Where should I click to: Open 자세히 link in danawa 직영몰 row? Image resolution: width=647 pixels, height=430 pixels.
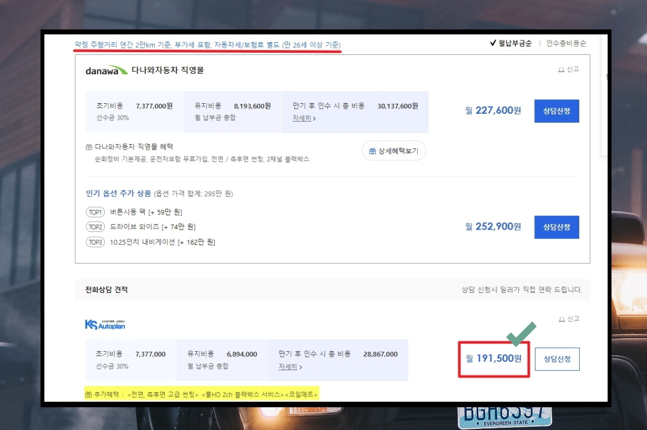pyautogui.click(x=304, y=118)
